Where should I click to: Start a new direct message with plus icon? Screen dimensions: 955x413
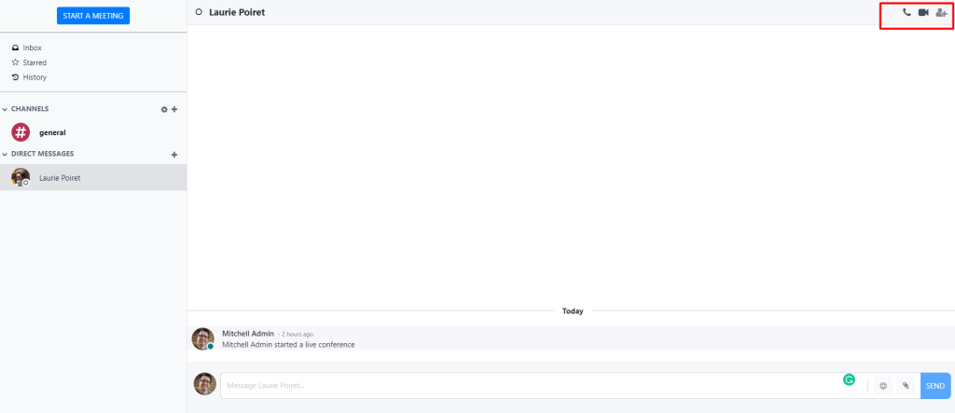click(174, 154)
